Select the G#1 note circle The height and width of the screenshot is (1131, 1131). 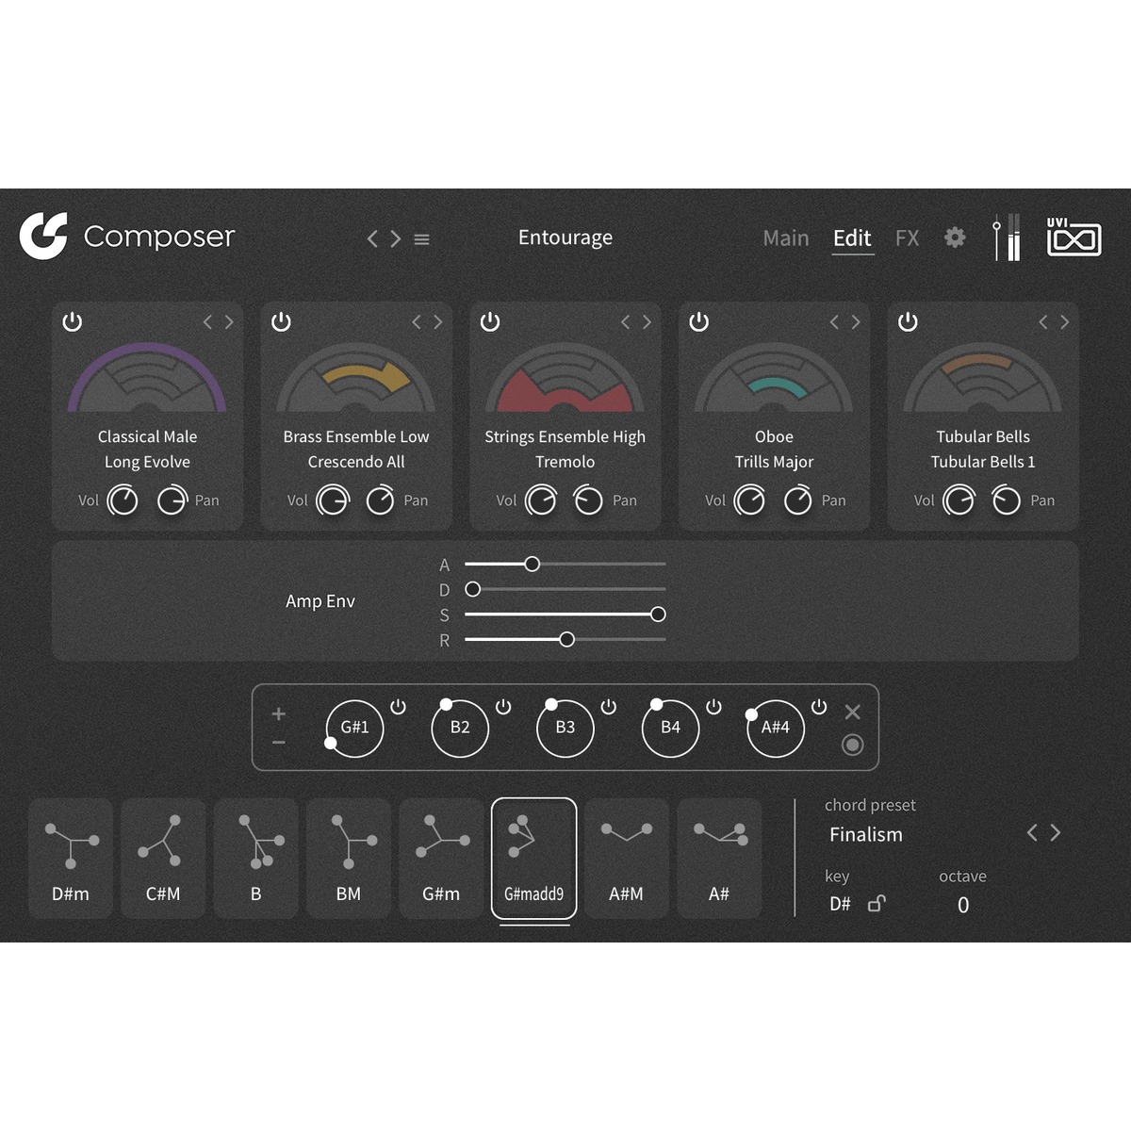coord(354,728)
